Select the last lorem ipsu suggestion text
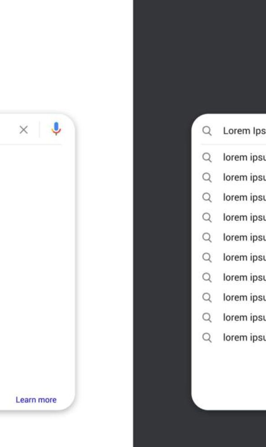Image resolution: width=266 pixels, height=447 pixels. click(244, 338)
